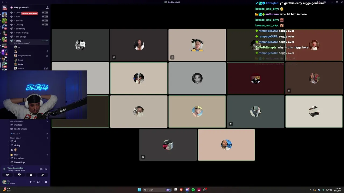This screenshot has height=193, width=344.
Task: Join the Trios voice channel
Action: pos(30,17)
